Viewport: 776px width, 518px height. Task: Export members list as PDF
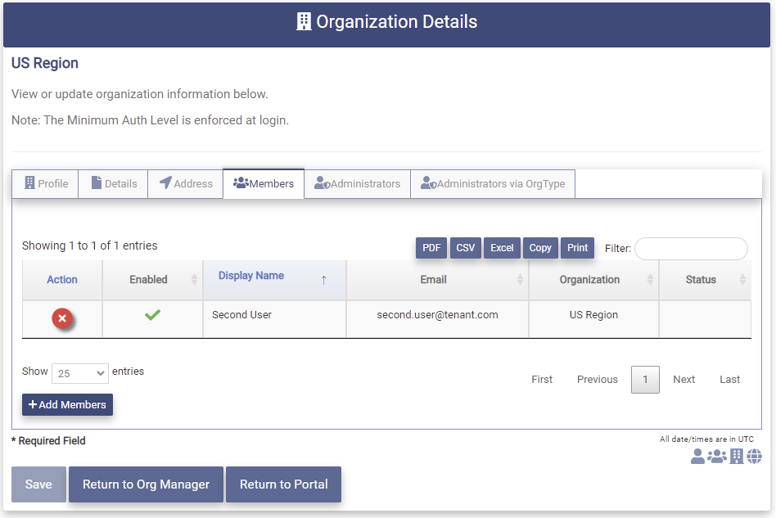coord(431,248)
